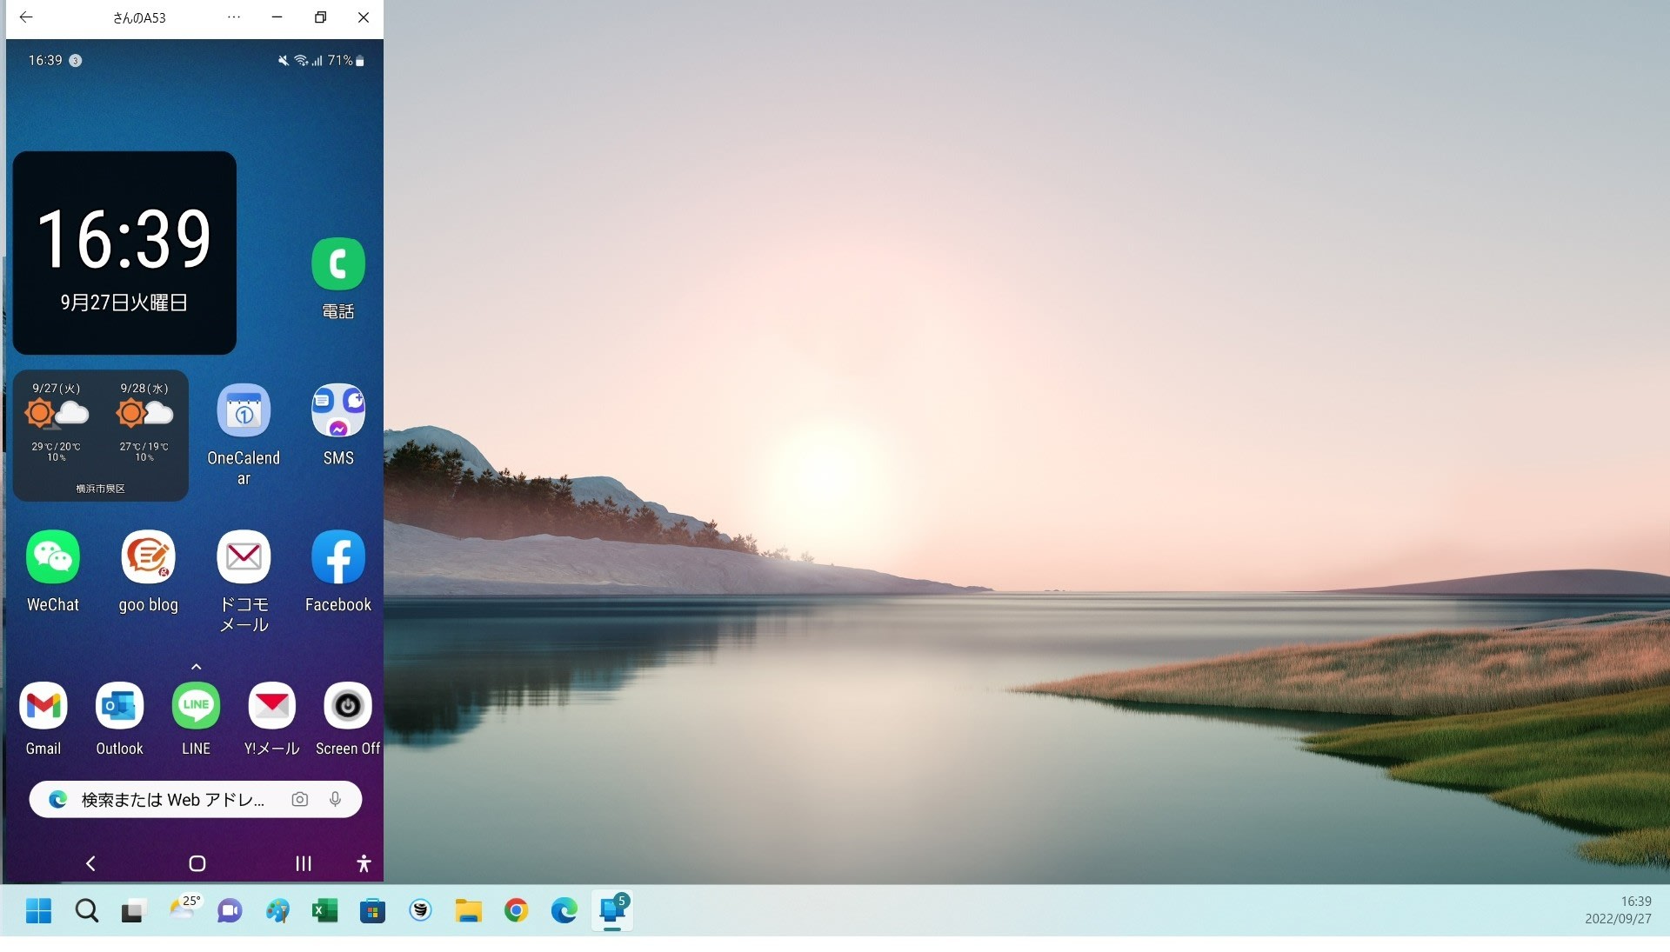The width and height of the screenshot is (1670, 952).
Task: Tap the Outlook app icon
Action: 119,706
